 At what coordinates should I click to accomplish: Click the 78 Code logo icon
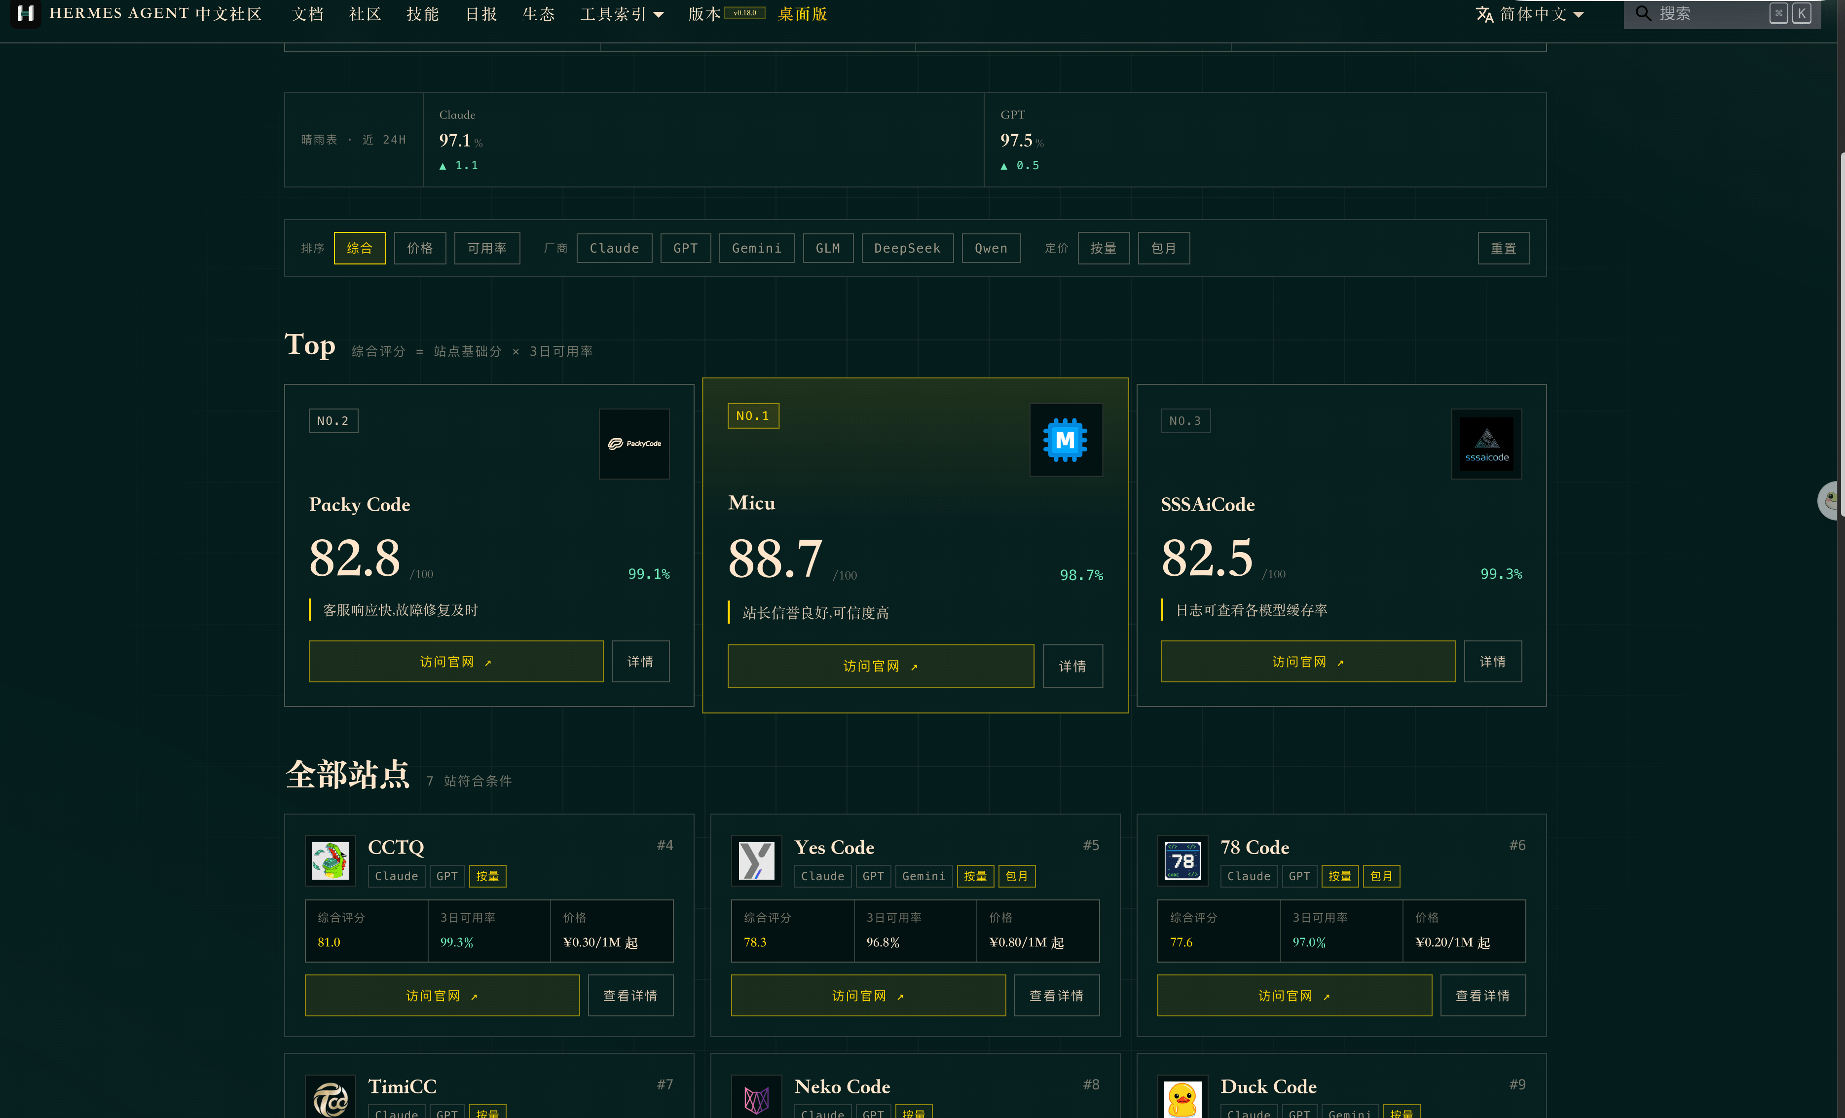point(1182,860)
